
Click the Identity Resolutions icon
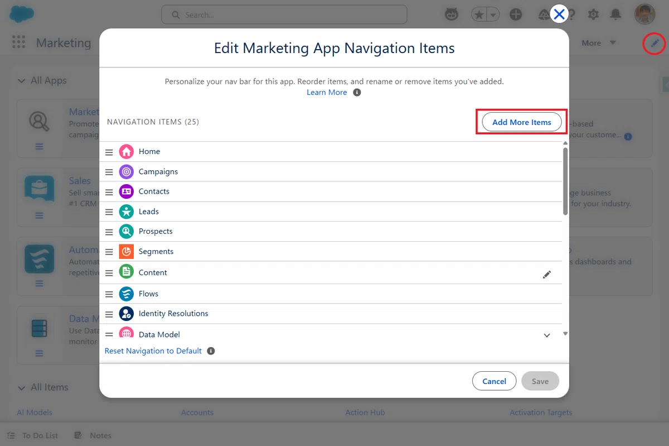(x=127, y=314)
